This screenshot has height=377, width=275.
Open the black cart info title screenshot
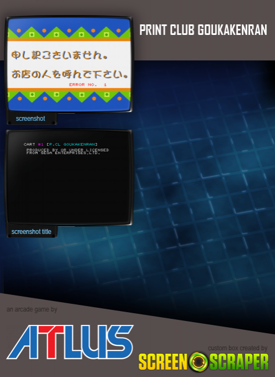click(x=69, y=177)
